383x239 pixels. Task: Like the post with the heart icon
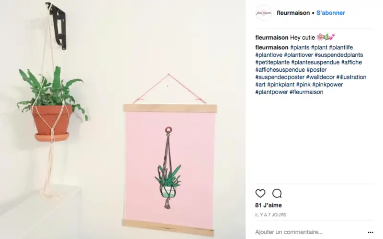(x=260, y=194)
